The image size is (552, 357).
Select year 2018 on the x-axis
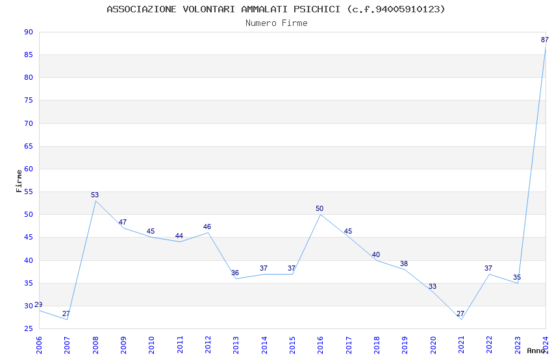click(x=377, y=345)
